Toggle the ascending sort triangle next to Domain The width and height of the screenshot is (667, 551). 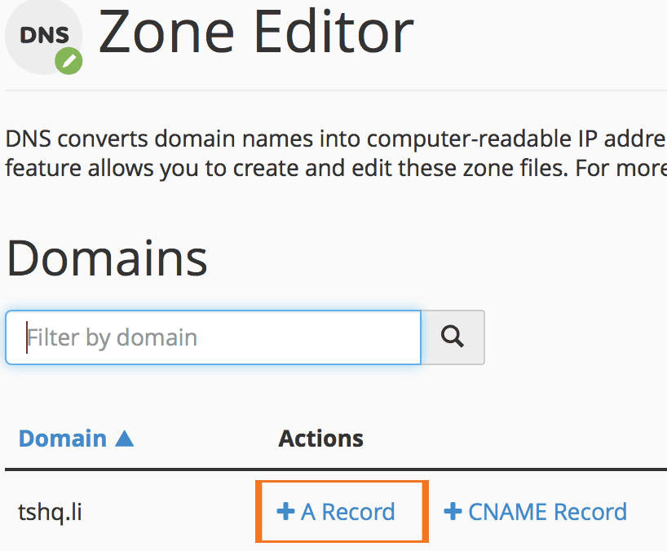pyautogui.click(x=124, y=439)
